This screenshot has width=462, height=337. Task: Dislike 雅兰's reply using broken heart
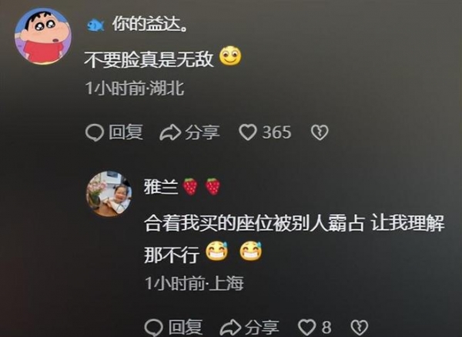[360, 327]
